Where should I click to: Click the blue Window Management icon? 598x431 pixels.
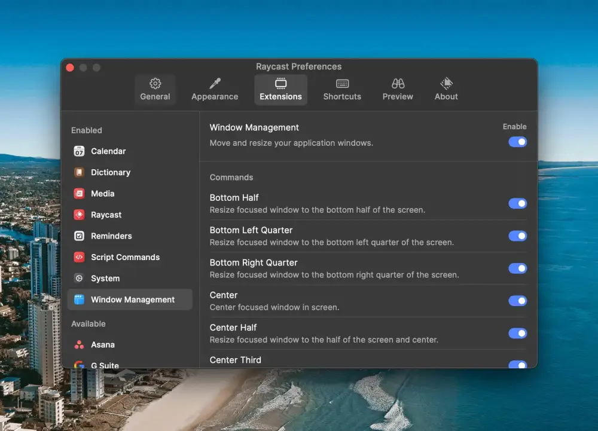pyautogui.click(x=79, y=299)
